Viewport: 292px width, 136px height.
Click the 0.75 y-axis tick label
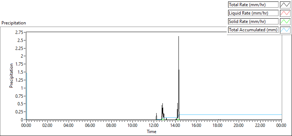pos(19,96)
